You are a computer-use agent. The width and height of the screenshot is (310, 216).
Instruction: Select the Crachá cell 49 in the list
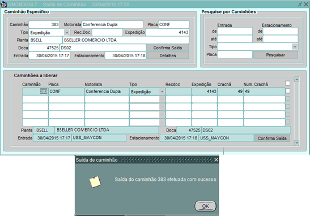[230, 91]
